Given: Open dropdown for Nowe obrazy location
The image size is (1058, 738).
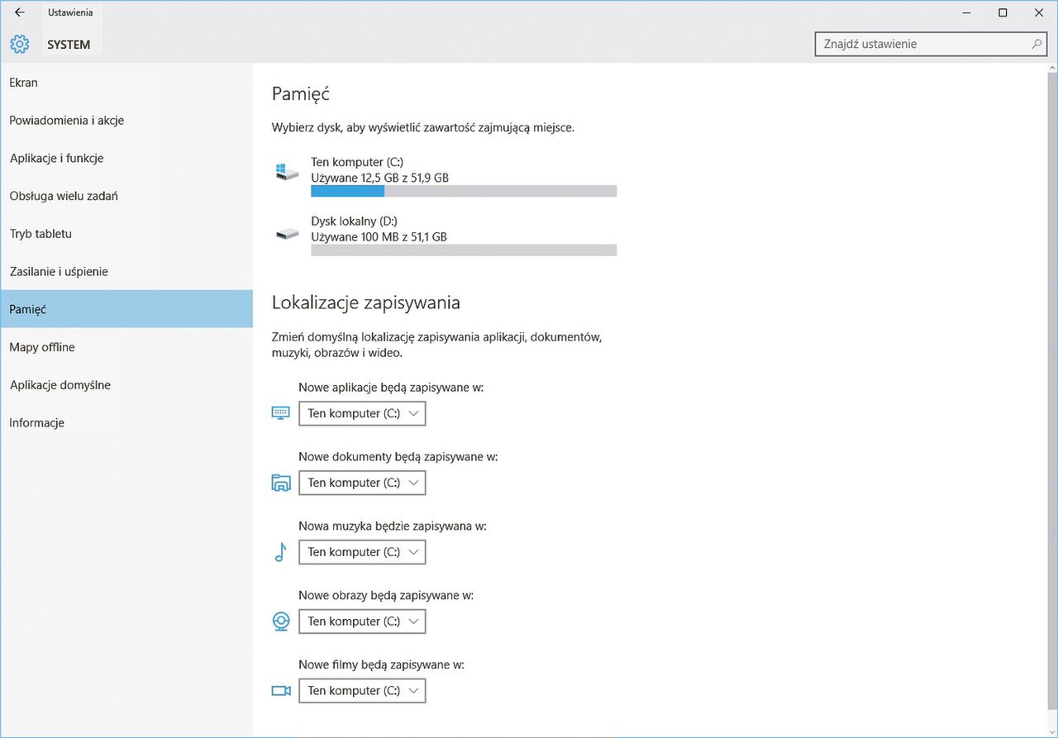Looking at the screenshot, I should (x=362, y=621).
